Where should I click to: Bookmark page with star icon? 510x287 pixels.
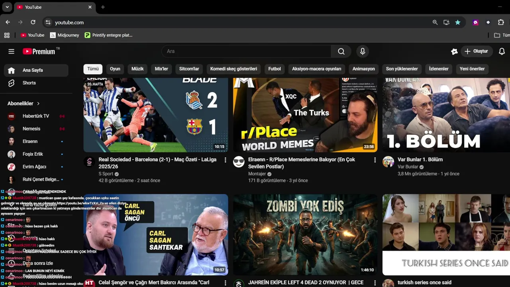[458, 22]
